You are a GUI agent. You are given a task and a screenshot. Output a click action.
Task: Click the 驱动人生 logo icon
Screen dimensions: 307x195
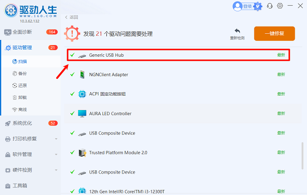[x=11, y=11]
